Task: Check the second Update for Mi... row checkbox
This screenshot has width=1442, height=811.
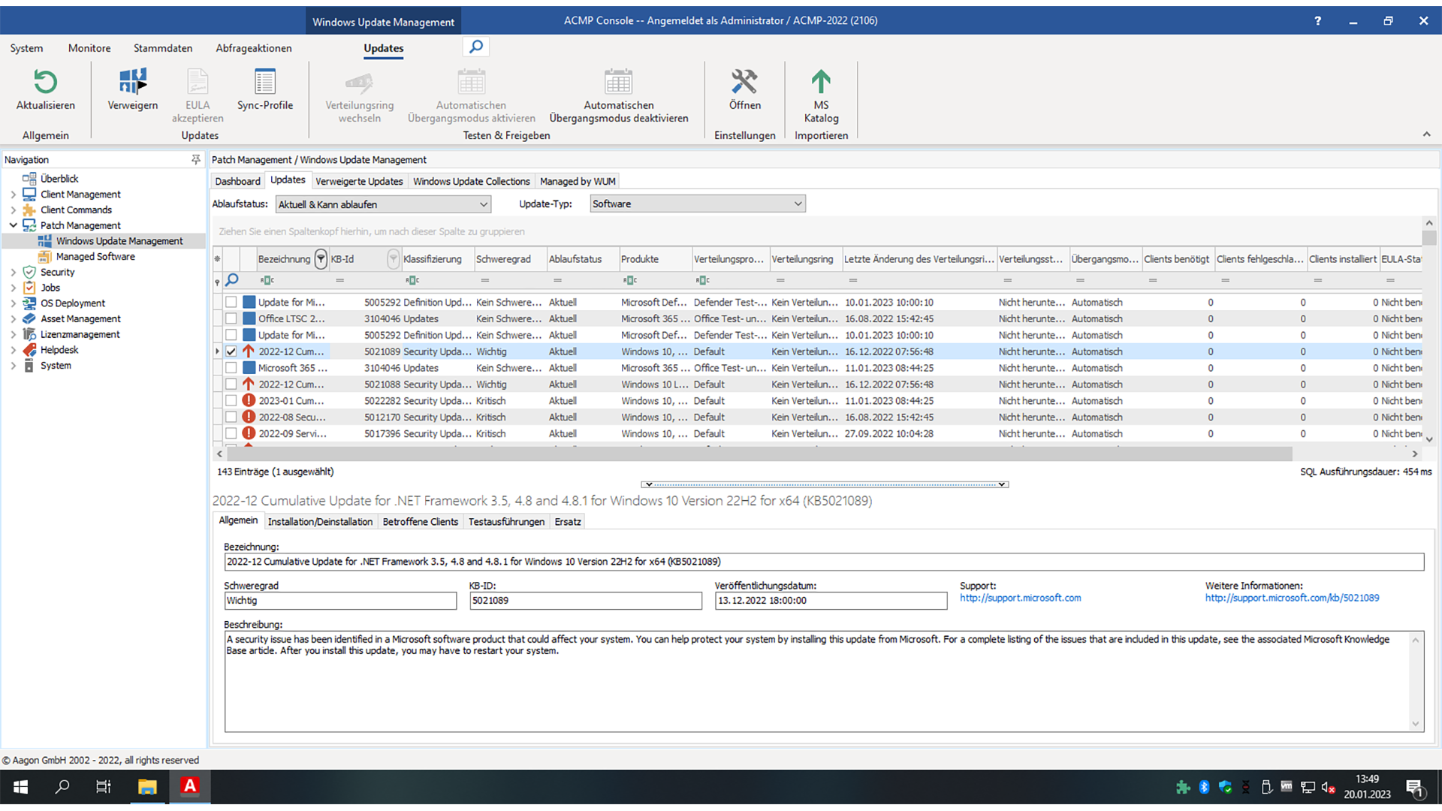Action: point(231,335)
